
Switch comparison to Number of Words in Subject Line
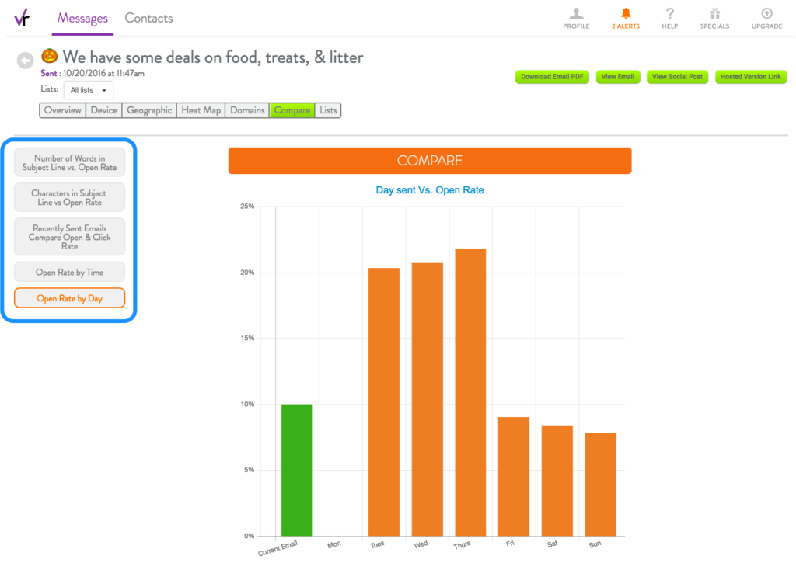point(69,162)
